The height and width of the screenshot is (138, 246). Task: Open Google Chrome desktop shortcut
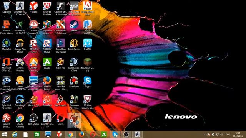(20, 121)
